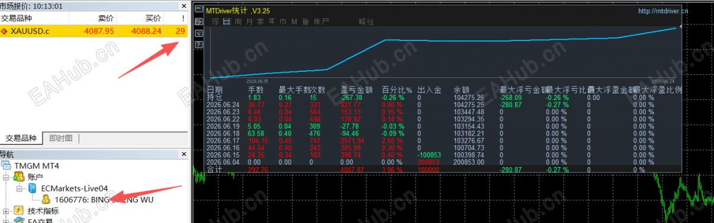Screen dimensions: 714x223
Task: Click the deposit value 200853
Action: pyautogui.click(x=429, y=162)
